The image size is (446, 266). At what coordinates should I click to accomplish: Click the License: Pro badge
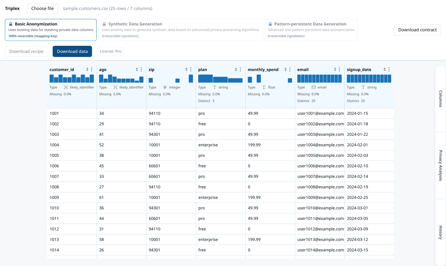click(111, 51)
